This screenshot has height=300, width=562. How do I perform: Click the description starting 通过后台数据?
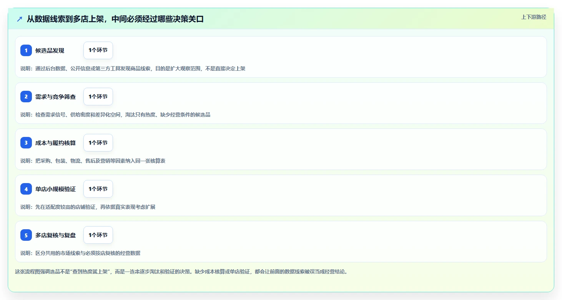(x=133, y=68)
